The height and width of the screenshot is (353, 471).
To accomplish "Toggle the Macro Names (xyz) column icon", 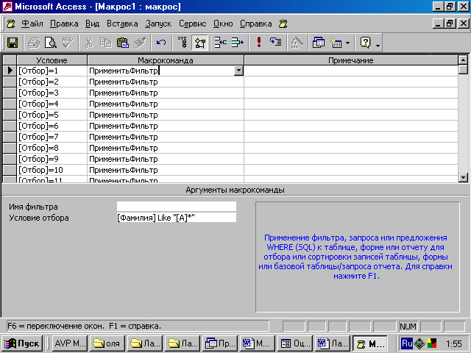I will tap(183, 43).
